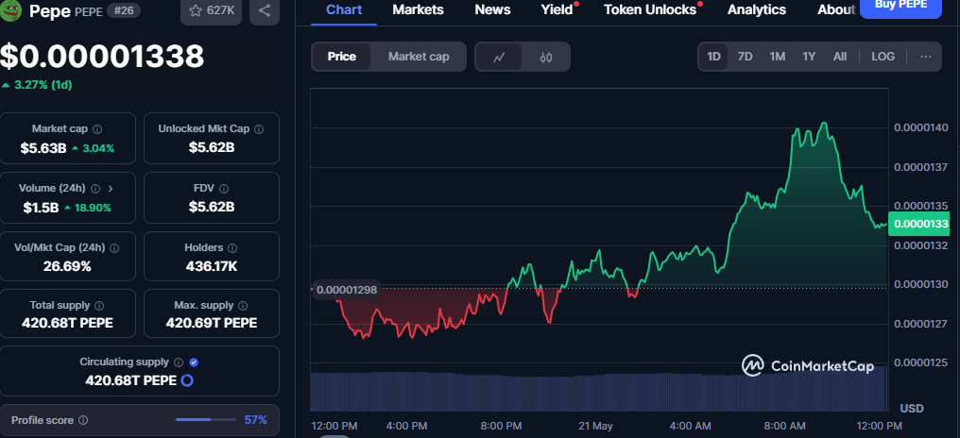Open info icon next to Vol/Mkt Cap (24h)
Image resolution: width=960 pixels, height=438 pixels.
pyautogui.click(x=114, y=247)
